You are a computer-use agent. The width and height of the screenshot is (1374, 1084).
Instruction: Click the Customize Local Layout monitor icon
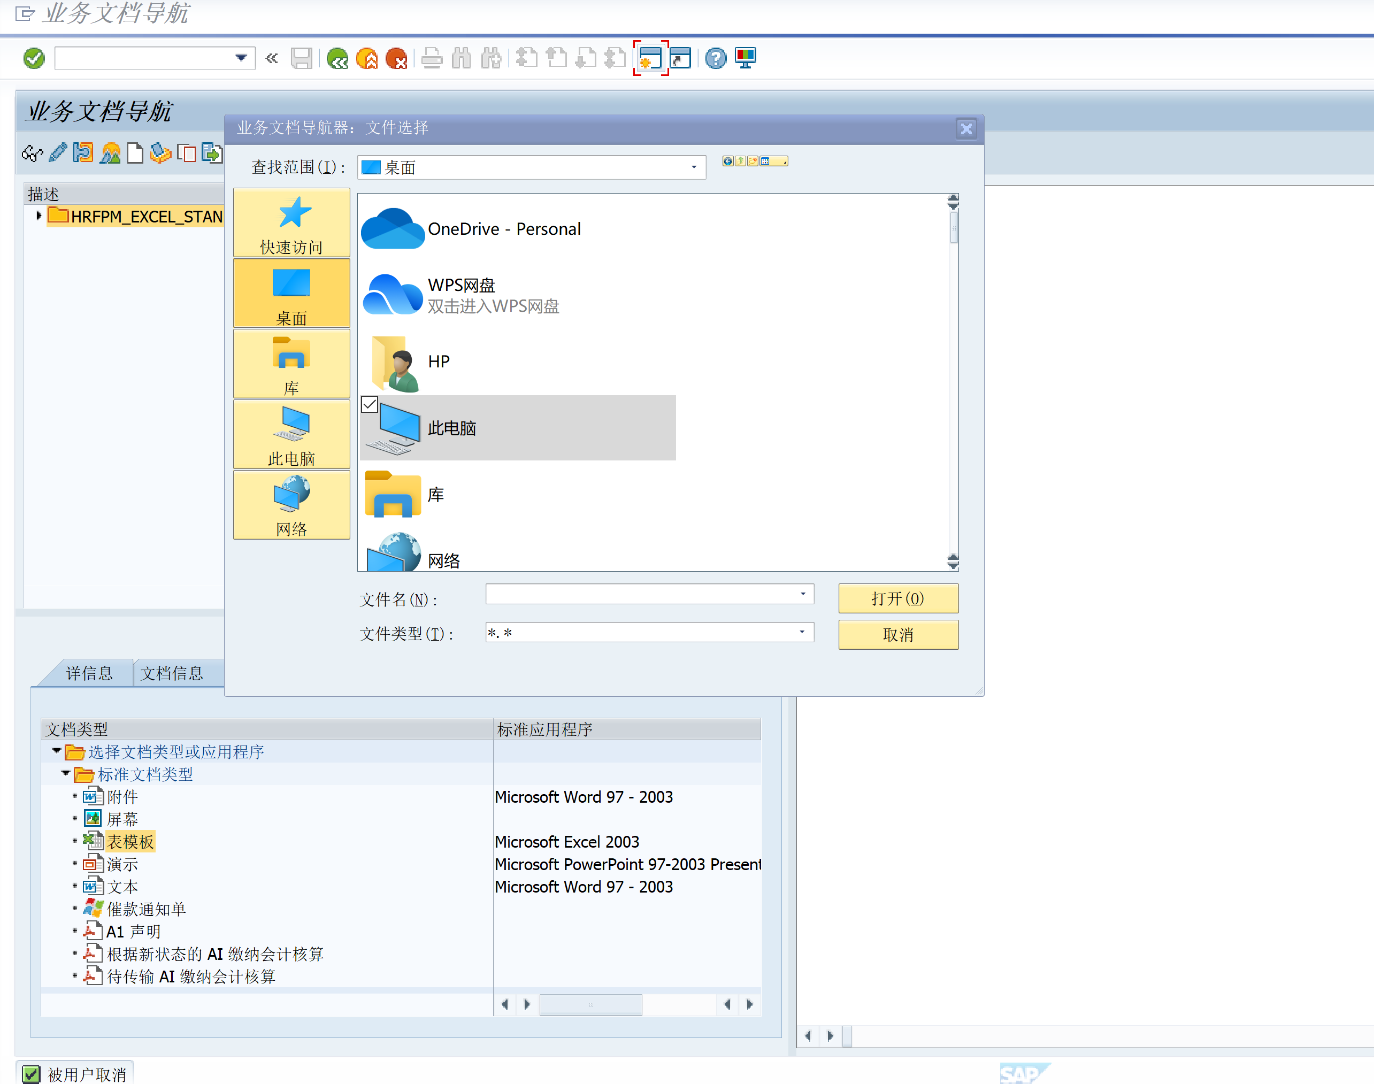coord(744,58)
